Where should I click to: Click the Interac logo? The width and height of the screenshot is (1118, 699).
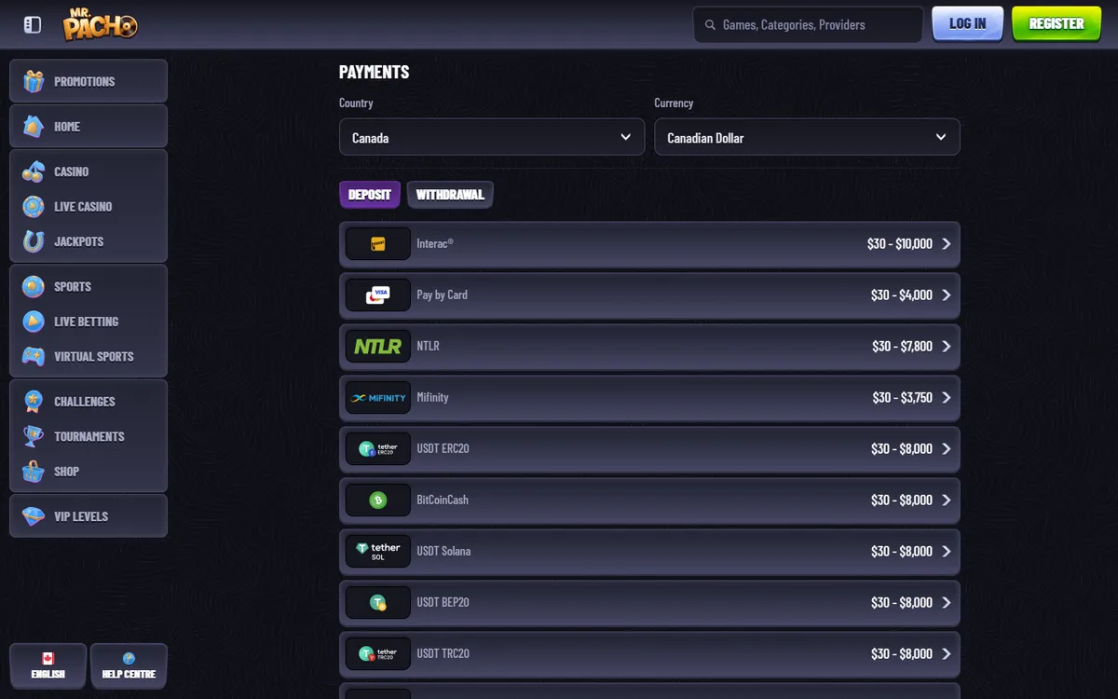tap(378, 243)
